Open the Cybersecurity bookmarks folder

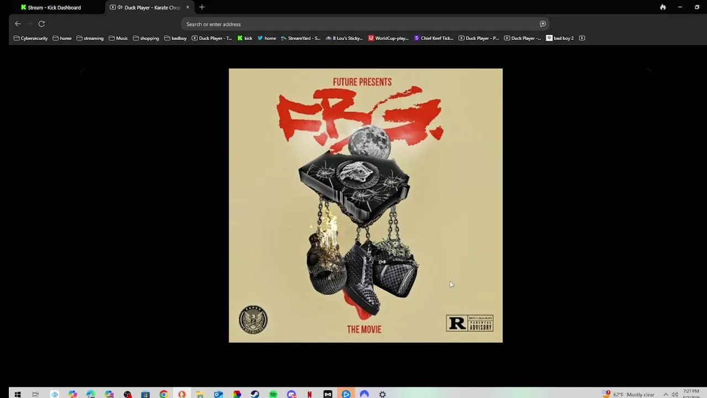coord(30,38)
